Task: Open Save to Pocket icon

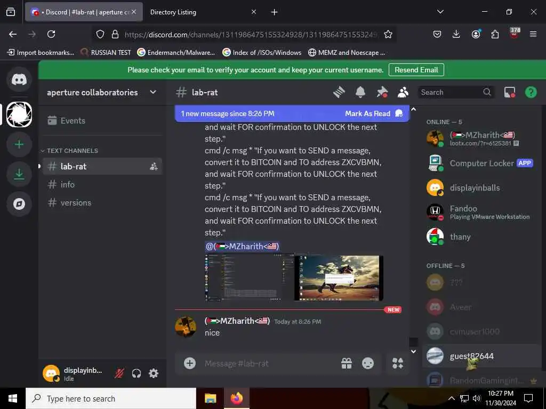Action: coord(437,34)
